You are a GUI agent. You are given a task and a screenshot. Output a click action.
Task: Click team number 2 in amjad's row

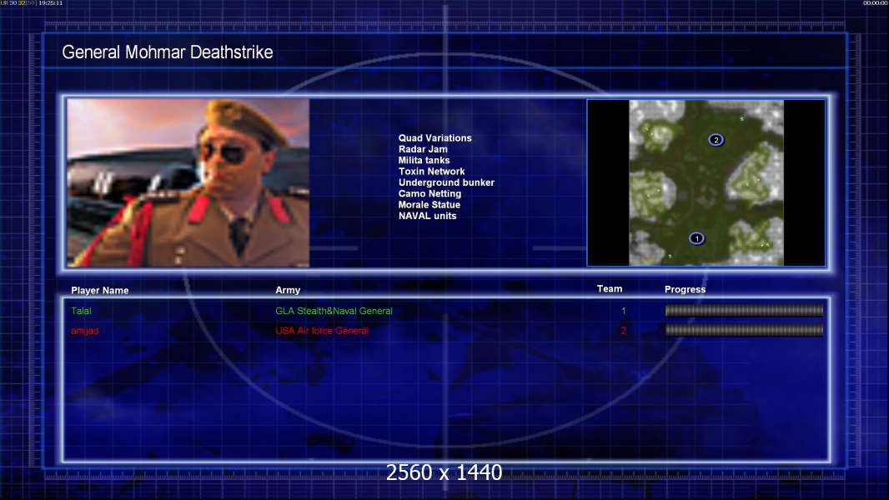point(624,331)
